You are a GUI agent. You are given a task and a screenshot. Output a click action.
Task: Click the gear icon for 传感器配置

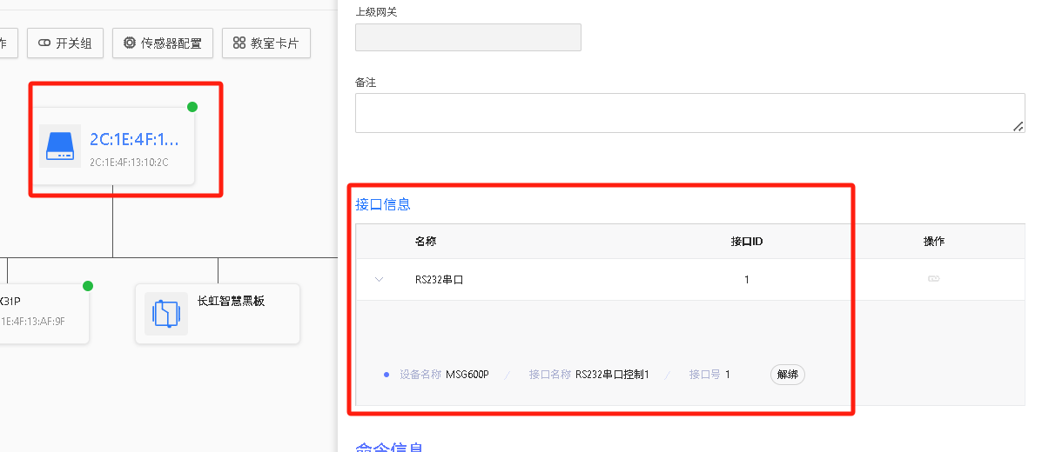[130, 43]
